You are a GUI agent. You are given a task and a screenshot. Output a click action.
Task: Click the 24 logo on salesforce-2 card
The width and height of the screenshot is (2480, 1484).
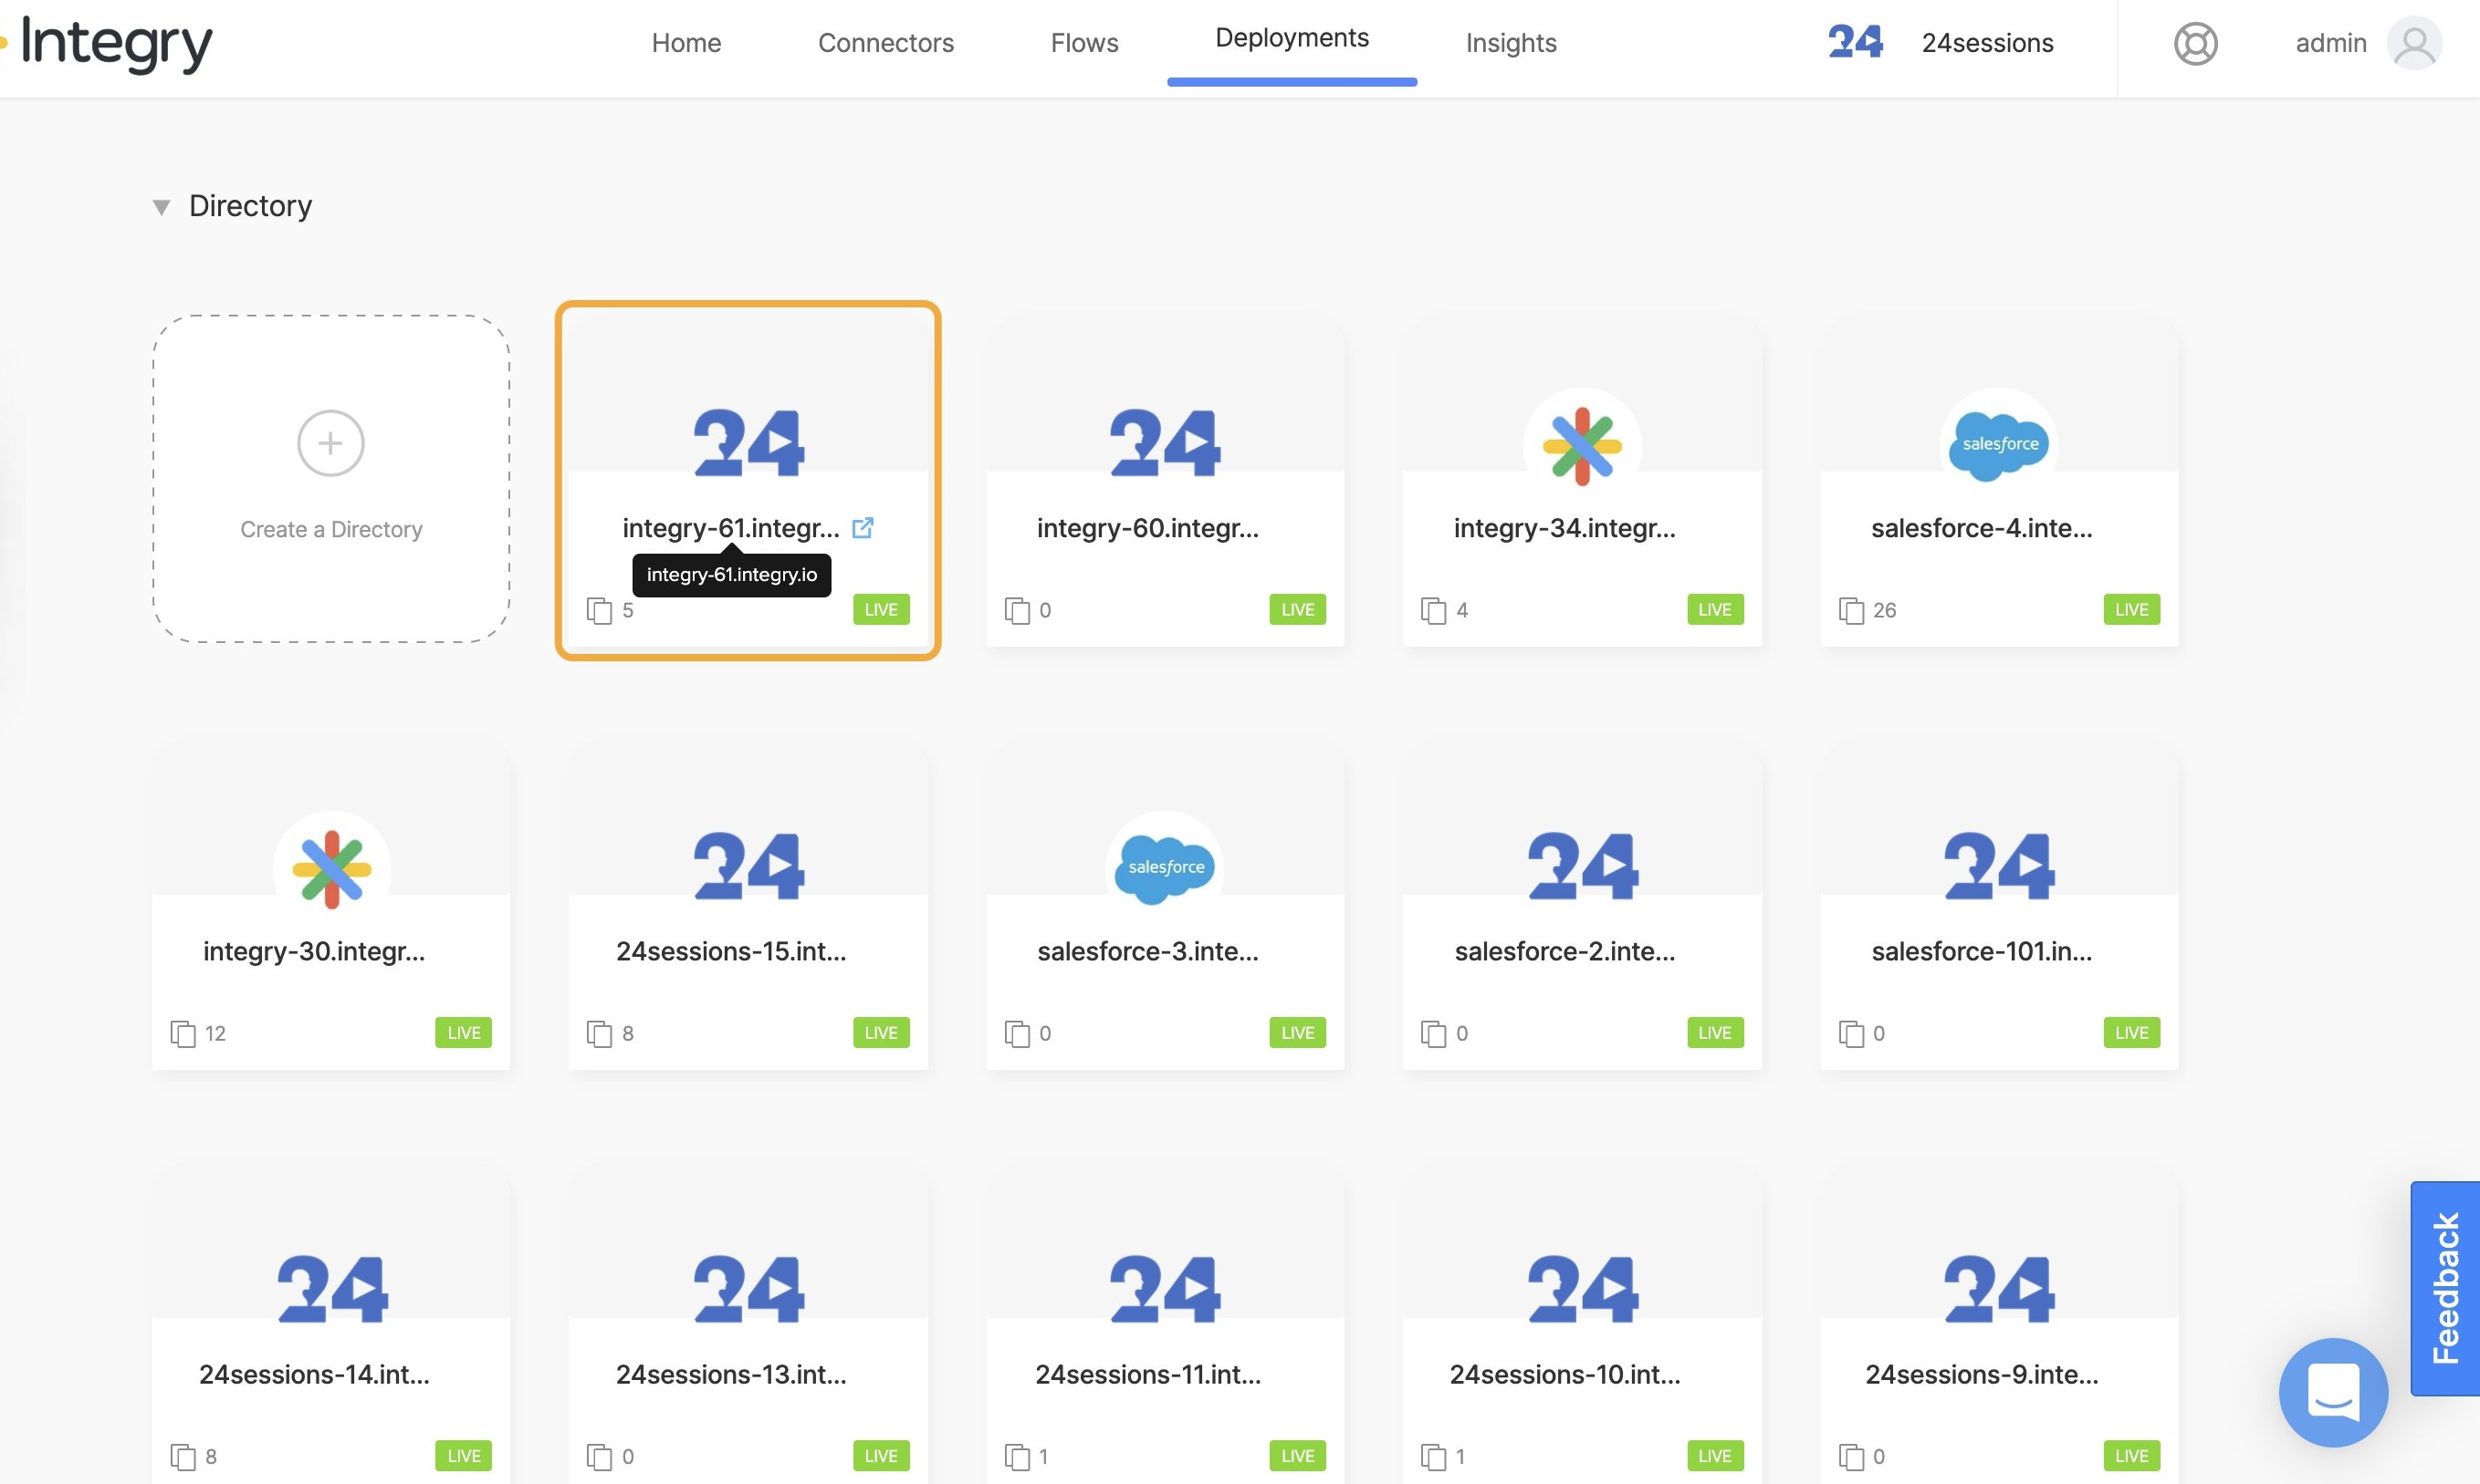coord(1582,864)
